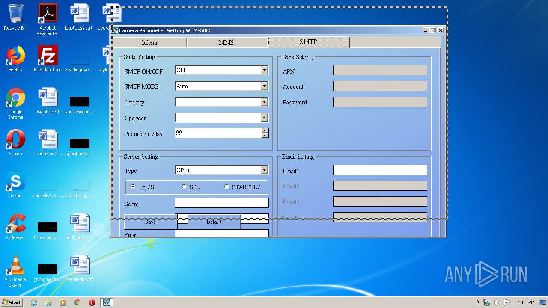Launch Acrobat Reader DC from desktop
Image resolution: width=548 pixels, height=308 pixels.
(x=48, y=20)
